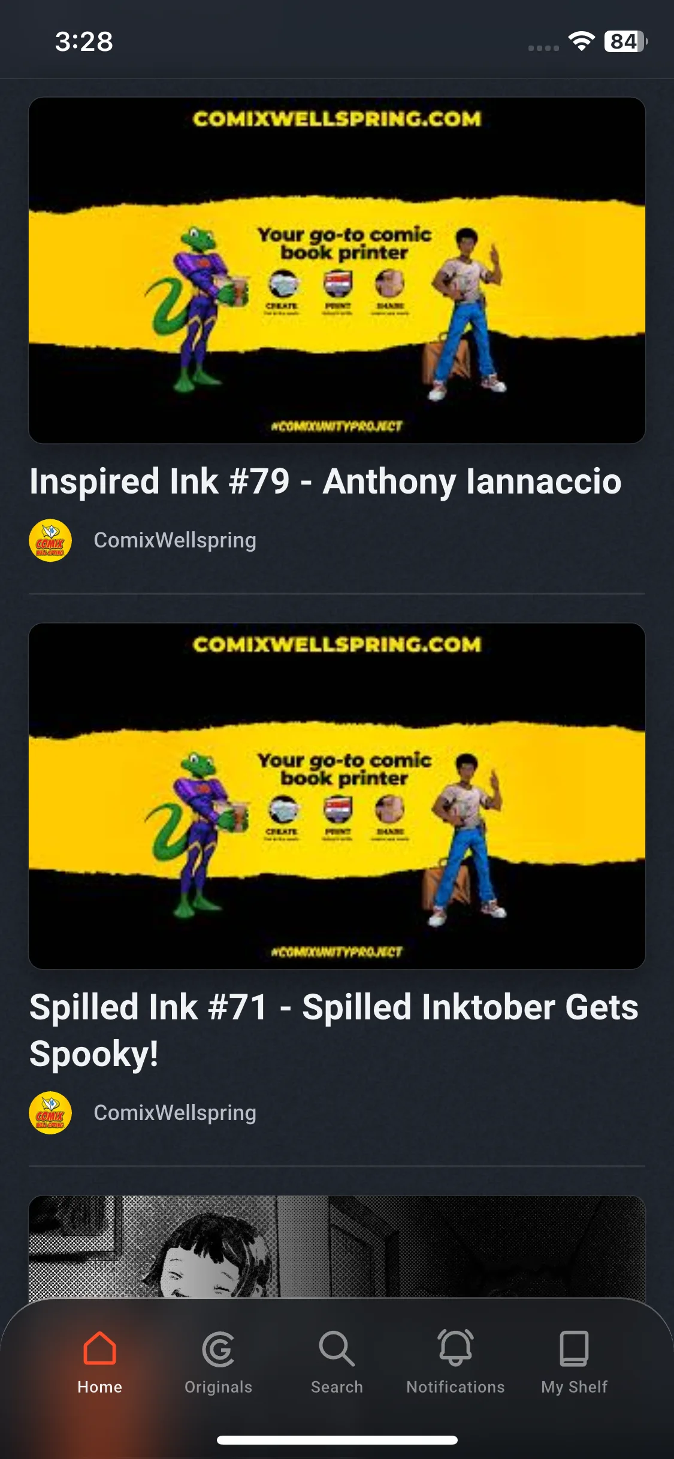Open Spilled Ink #71 Spilled Inktober article title
Viewport: 674px width, 1459px height.
coord(334,1030)
